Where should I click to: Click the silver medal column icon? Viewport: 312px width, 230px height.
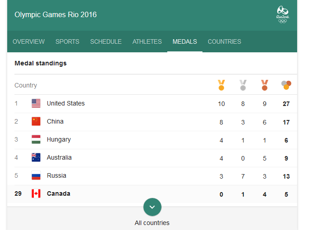tap(243, 85)
